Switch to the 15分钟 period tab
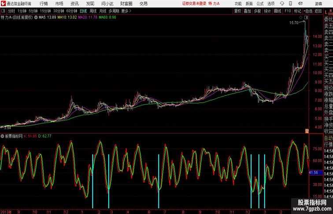 click(x=45, y=11)
